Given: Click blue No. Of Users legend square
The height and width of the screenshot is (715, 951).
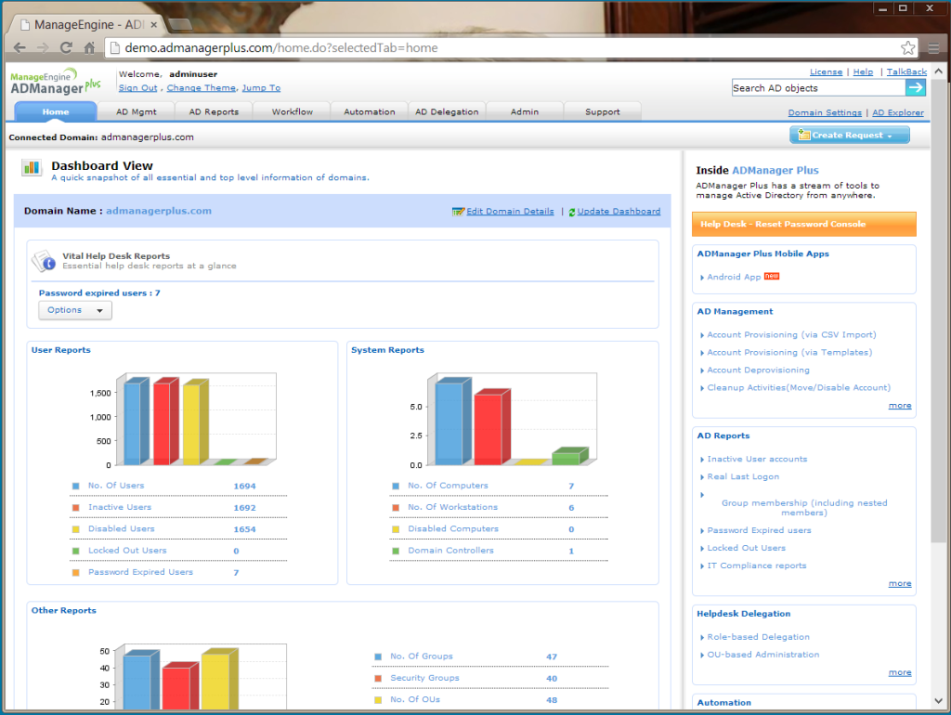Looking at the screenshot, I should (x=76, y=486).
